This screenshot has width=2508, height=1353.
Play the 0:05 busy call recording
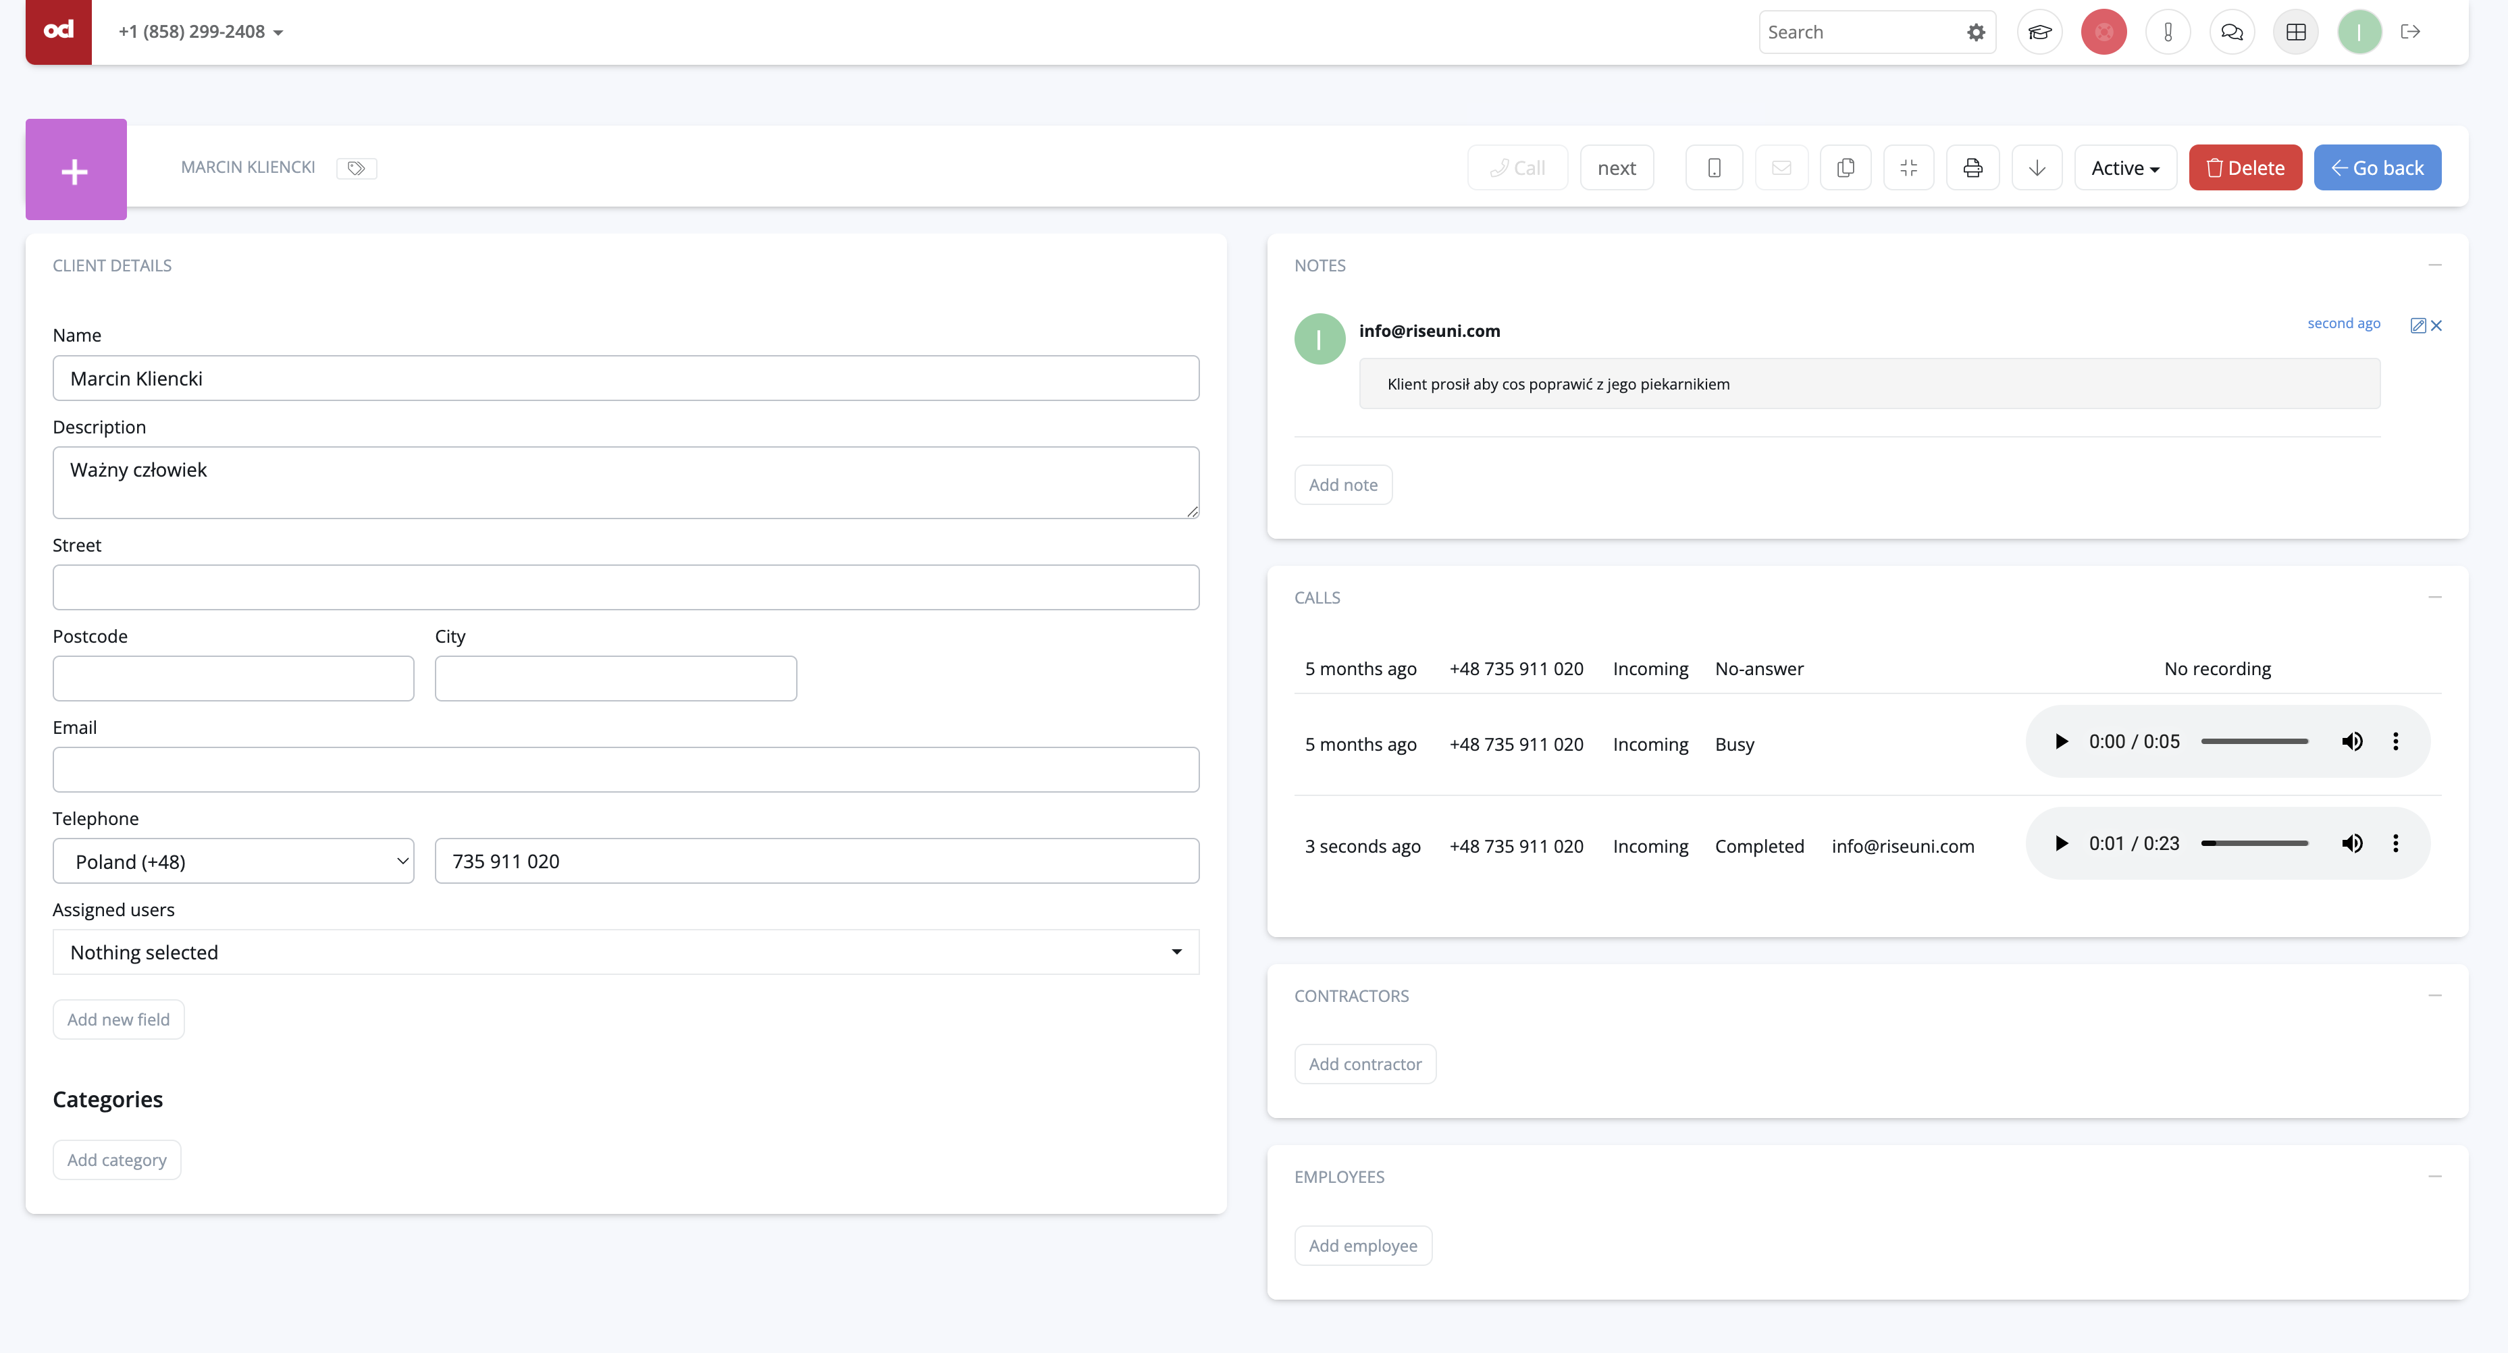pos(2061,742)
